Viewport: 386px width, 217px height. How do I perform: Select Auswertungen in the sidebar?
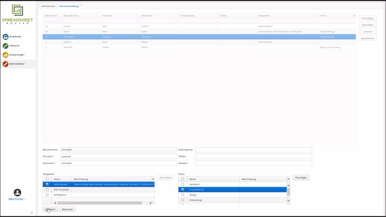click(17, 55)
